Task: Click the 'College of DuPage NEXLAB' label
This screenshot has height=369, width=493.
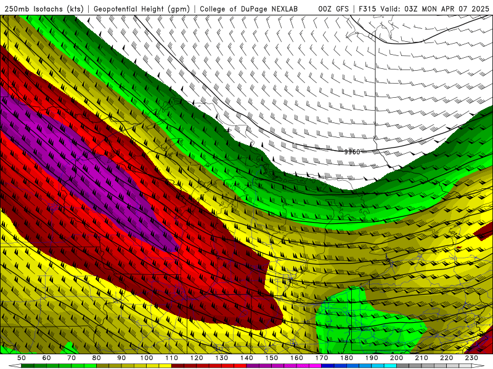Action: pyautogui.click(x=249, y=9)
